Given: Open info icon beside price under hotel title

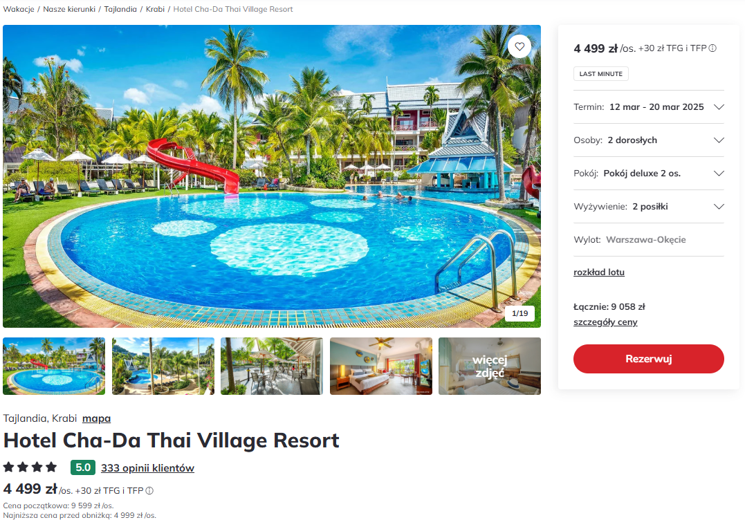Looking at the screenshot, I should pos(149,490).
